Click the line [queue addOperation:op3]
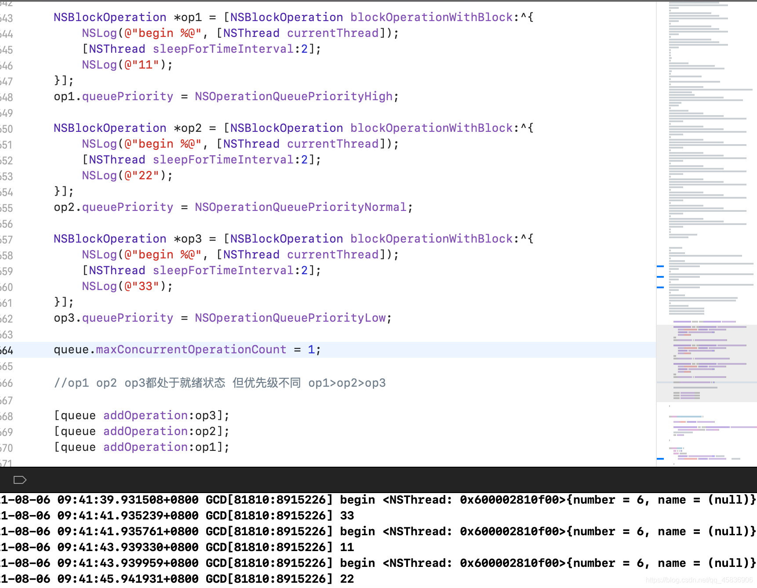 pyautogui.click(x=142, y=415)
